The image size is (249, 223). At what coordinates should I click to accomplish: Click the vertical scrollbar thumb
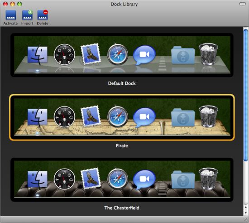pyautogui.click(x=246, y=95)
